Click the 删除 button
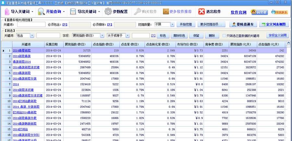Image resolution: width=292 pixels, height=141 pixels. click(x=212, y=35)
